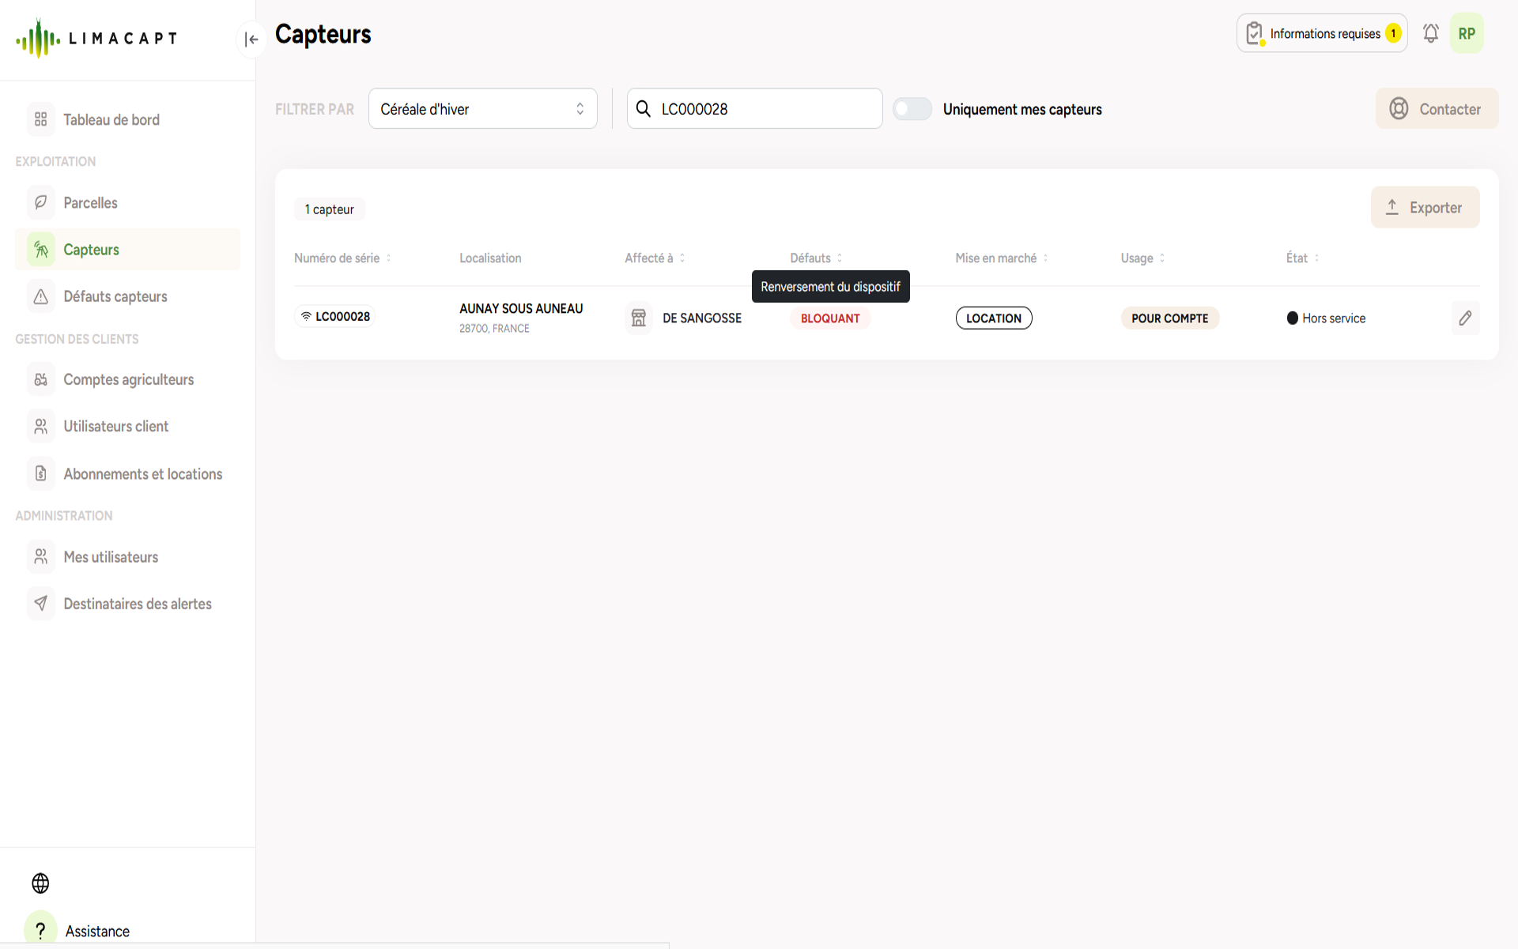Click the search magnifier icon

point(644,109)
